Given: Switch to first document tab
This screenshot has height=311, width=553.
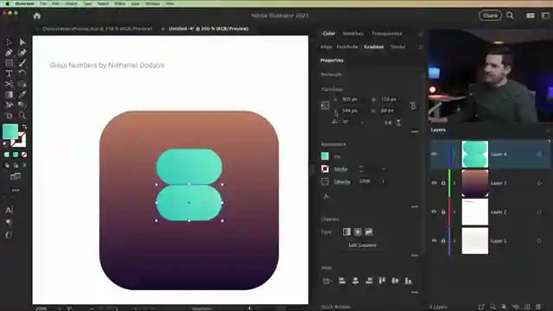Looking at the screenshot, I should [98, 29].
